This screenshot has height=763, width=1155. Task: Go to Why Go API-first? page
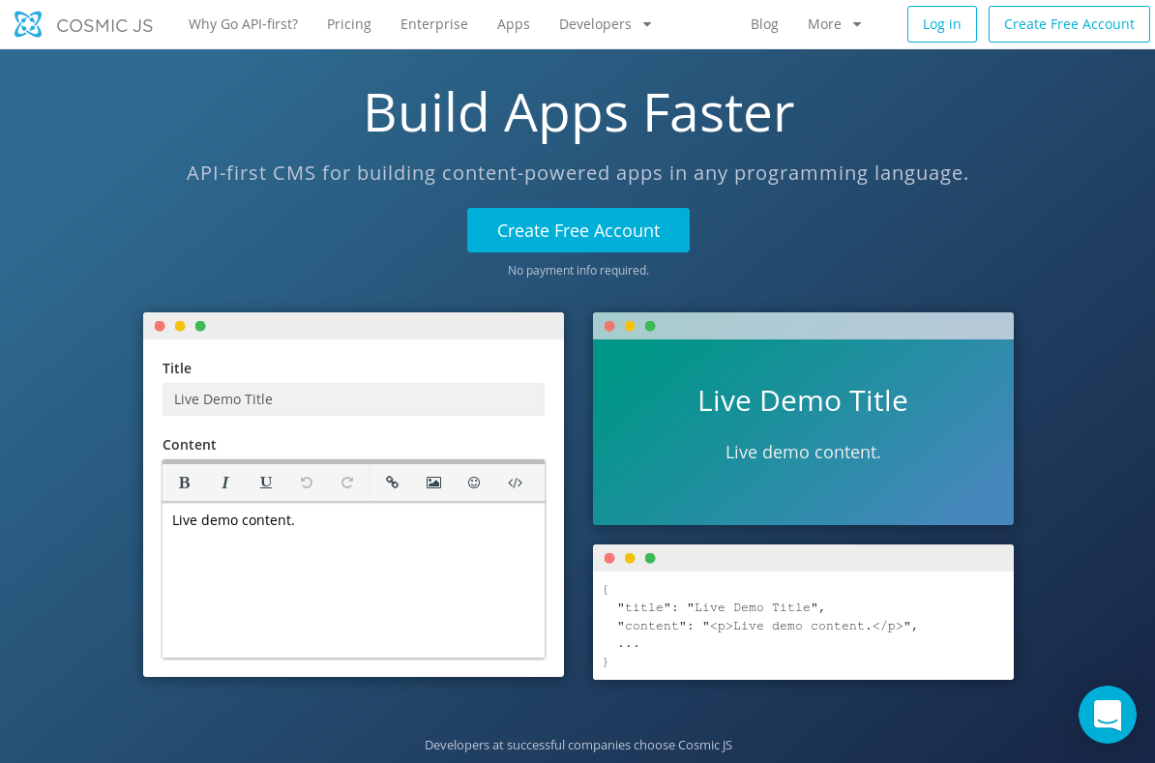point(243,24)
